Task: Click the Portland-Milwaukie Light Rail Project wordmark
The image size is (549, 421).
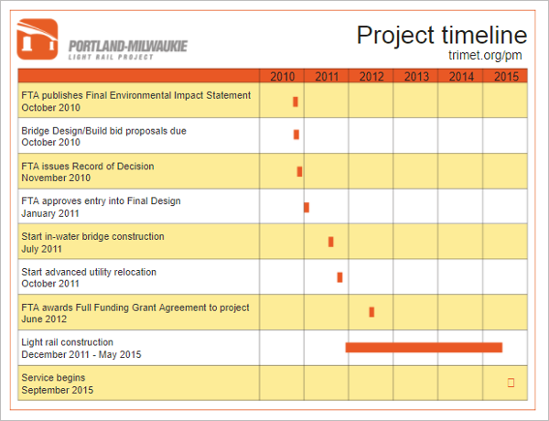Action: tap(128, 50)
